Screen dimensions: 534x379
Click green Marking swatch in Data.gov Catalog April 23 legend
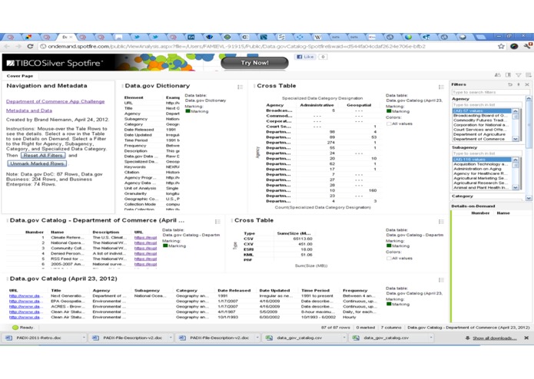click(x=389, y=304)
